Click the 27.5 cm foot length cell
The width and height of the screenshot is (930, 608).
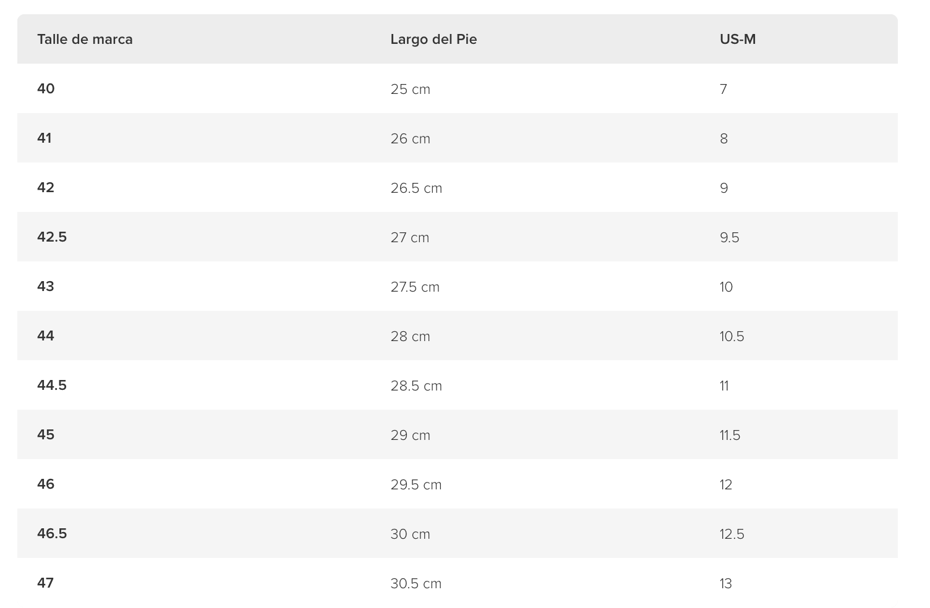point(415,287)
